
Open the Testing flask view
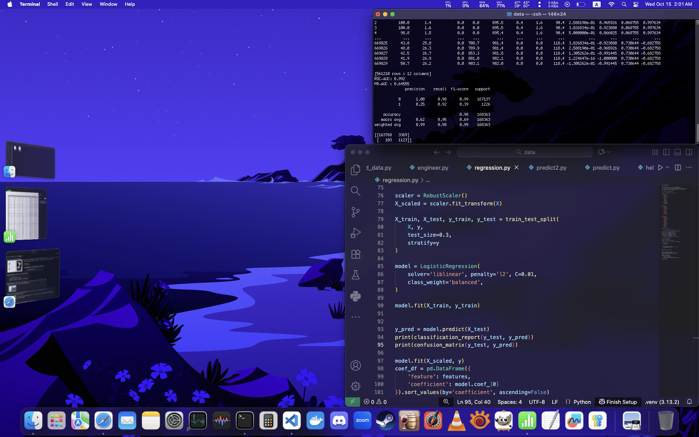click(x=355, y=275)
